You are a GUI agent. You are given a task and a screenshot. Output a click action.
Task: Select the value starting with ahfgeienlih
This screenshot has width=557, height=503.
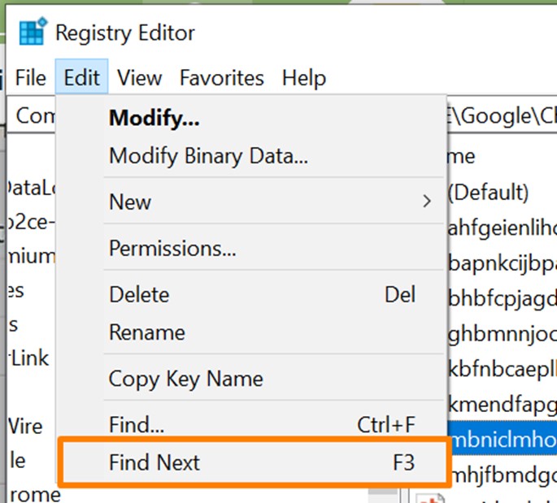click(x=502, y=229)
